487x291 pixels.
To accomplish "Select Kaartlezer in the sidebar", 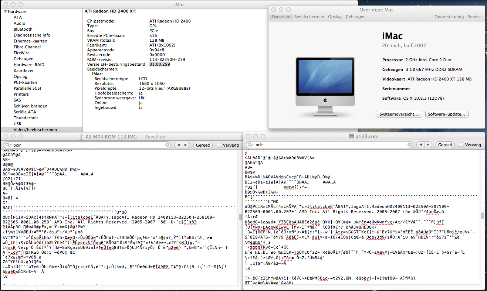I will click(24, 71).
